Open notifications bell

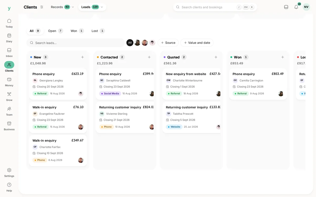click(x=296, y=7)
